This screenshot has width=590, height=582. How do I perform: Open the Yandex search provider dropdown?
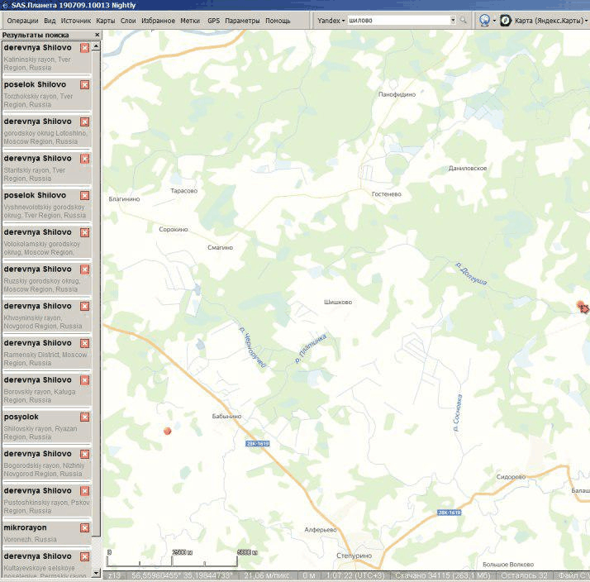tap(331, 20)
